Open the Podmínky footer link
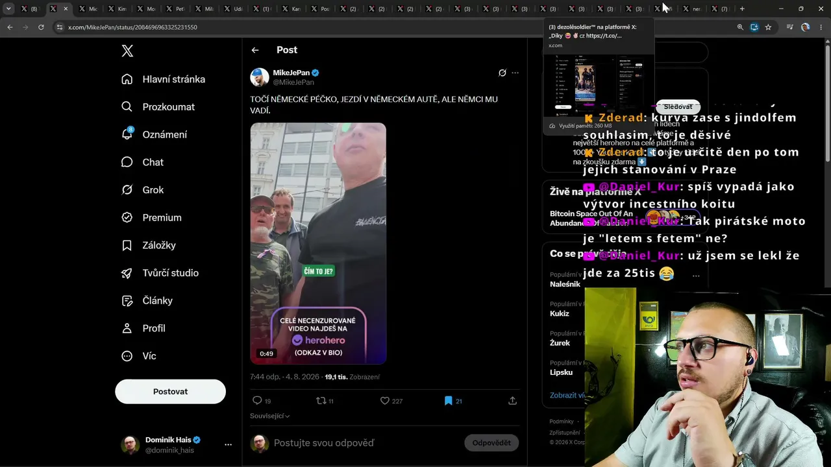This screenshot has height=467, width=831. pos(562,422)
